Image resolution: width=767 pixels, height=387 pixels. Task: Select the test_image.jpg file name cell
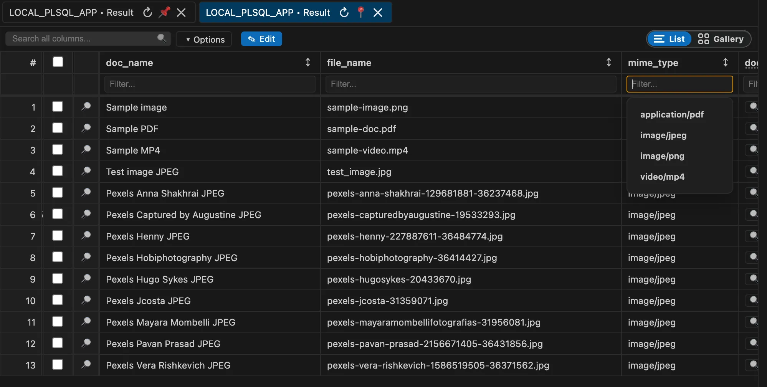(x=471, y=172)
